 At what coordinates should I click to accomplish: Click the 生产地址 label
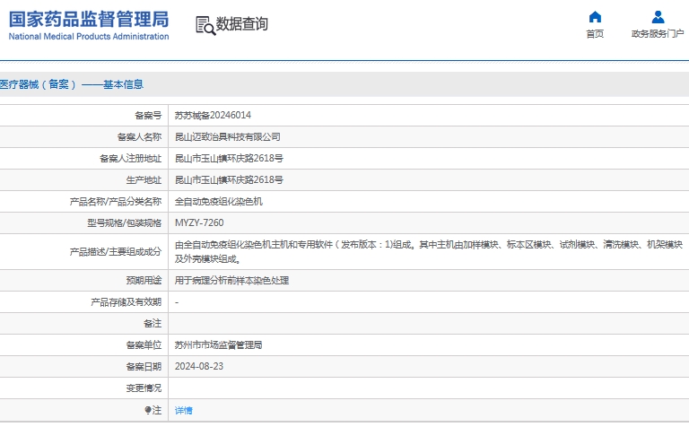144,180
